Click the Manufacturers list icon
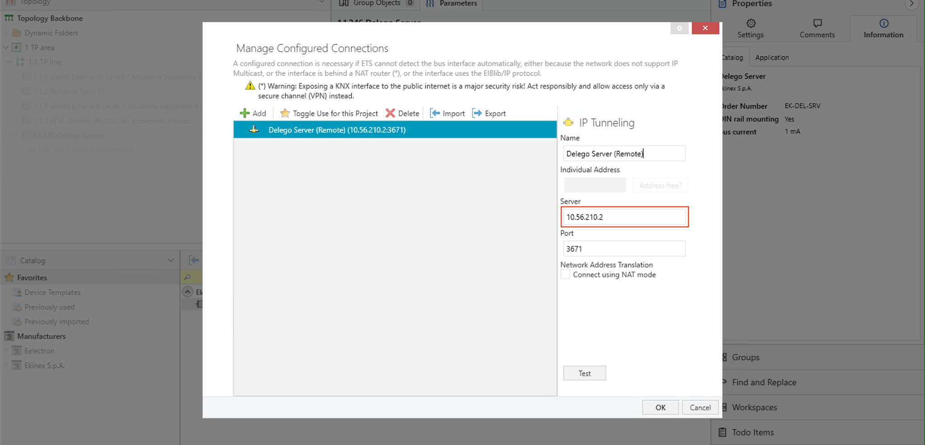Image resolution: width=925 pixels, height=445 pixels. click(9, 336)
